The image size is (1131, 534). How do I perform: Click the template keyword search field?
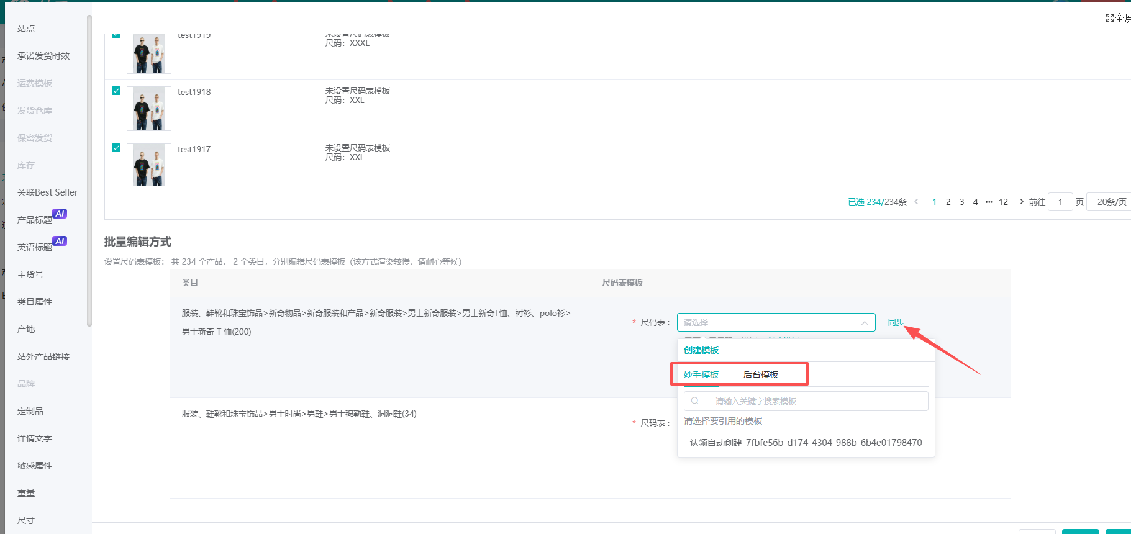point(806,401)
